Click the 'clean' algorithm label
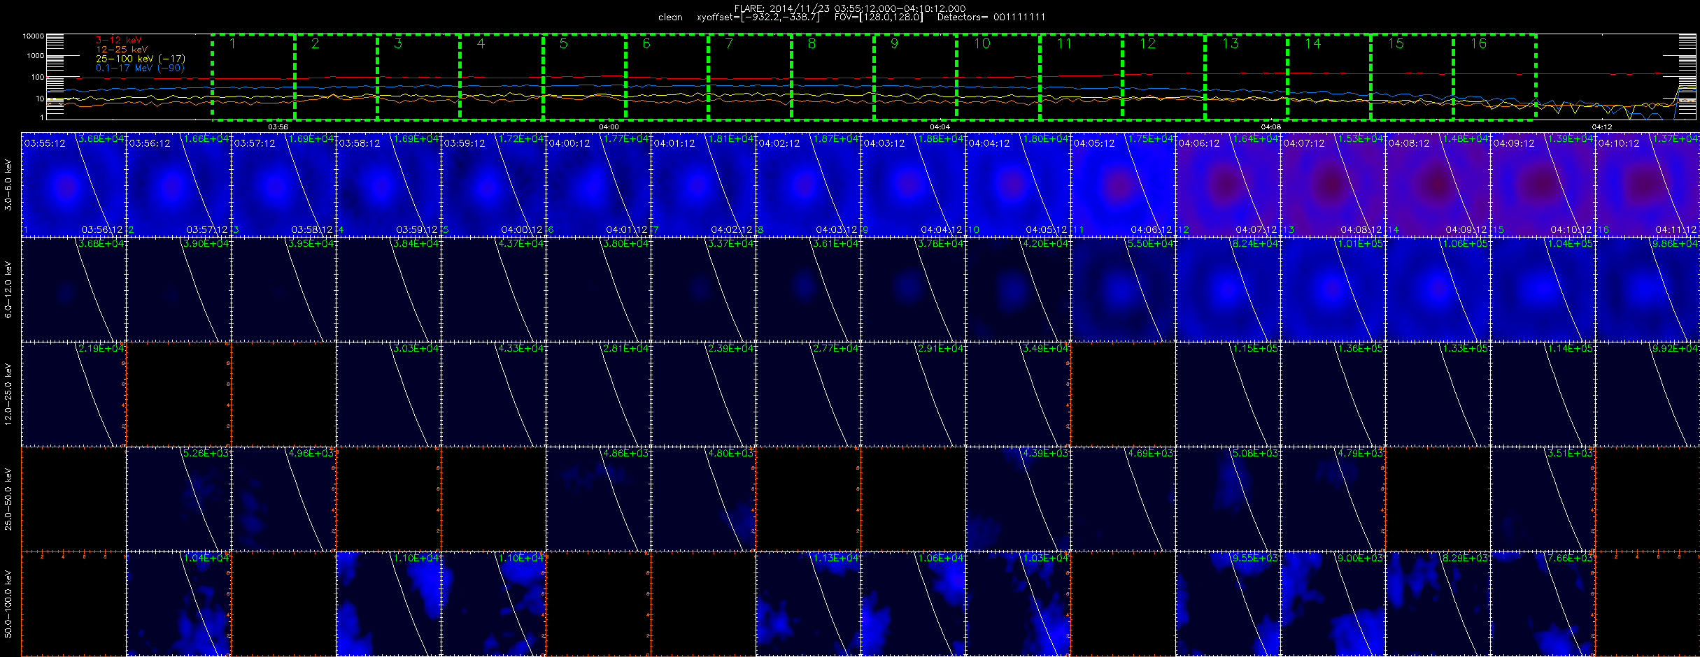The width and height of the screenshot is (1700, 657). 670,17
